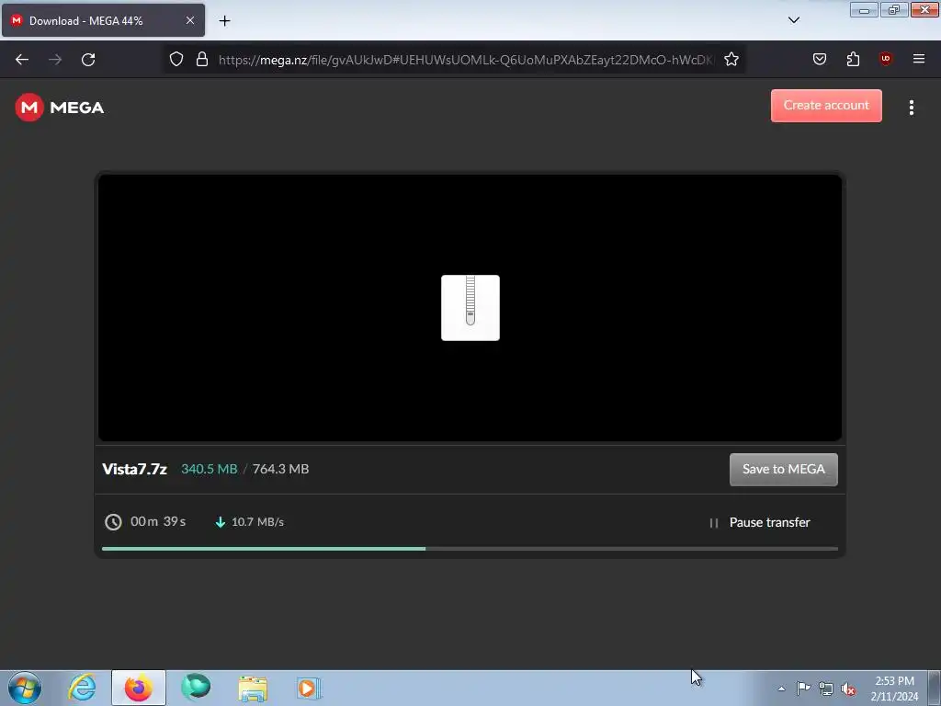Open network status tray icon
This screenshot has width=941, height=706.
tap(826, 689)
